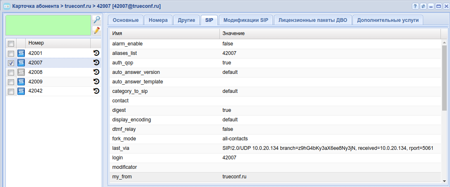Toggle the select-all checkbox in the header
Viewport: 450px width, 187px height.
coord(11,43)
